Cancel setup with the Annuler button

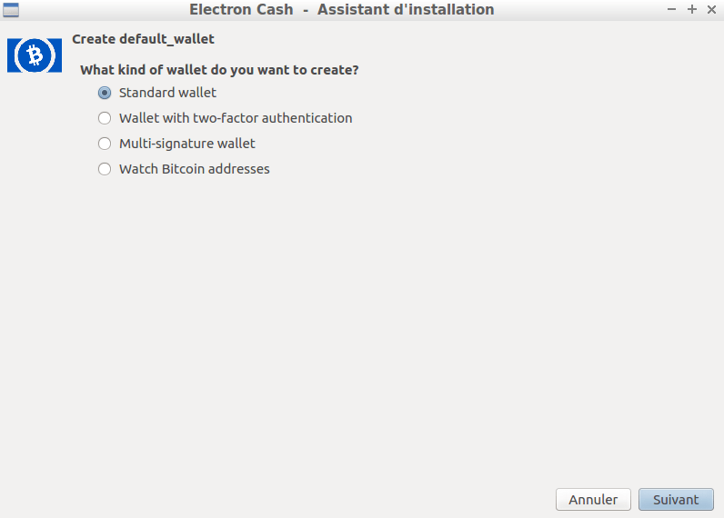tap(593, 500)
